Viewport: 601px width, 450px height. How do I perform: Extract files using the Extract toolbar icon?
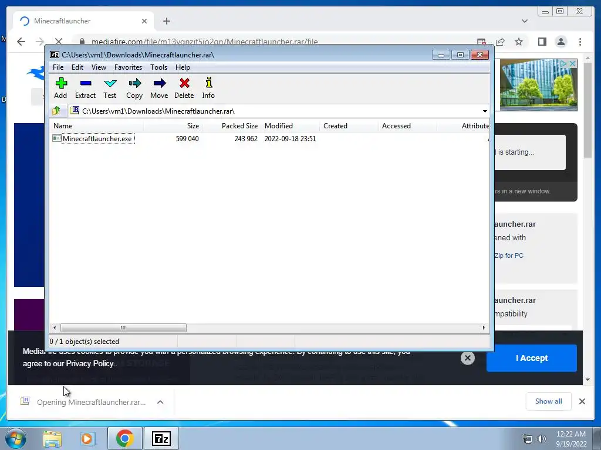point(85,88)
